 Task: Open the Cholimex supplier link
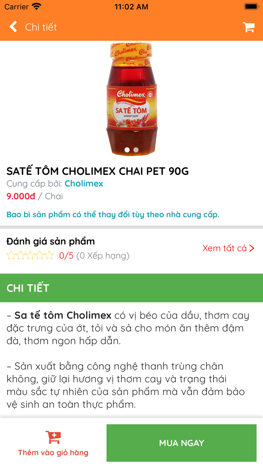84,184
